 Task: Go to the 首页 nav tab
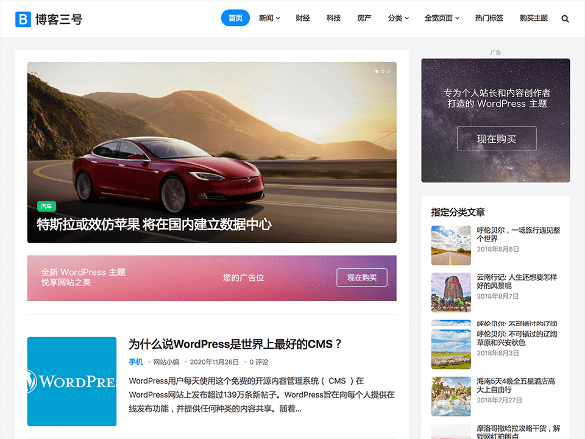235,18
